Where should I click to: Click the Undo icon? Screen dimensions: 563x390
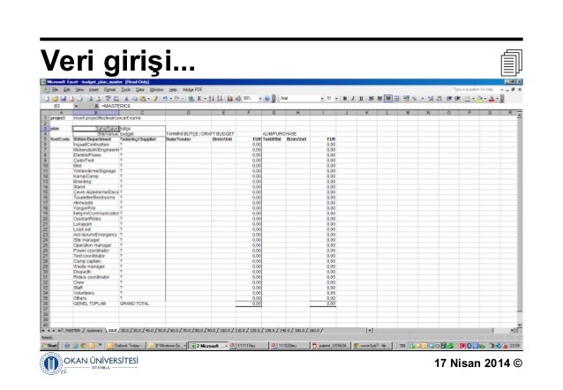point(165,99)
